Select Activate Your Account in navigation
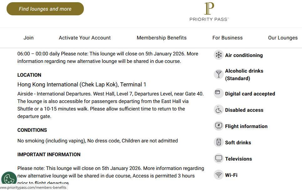The height and width of the screenshot is (190, 302). (x=84, y=38)
